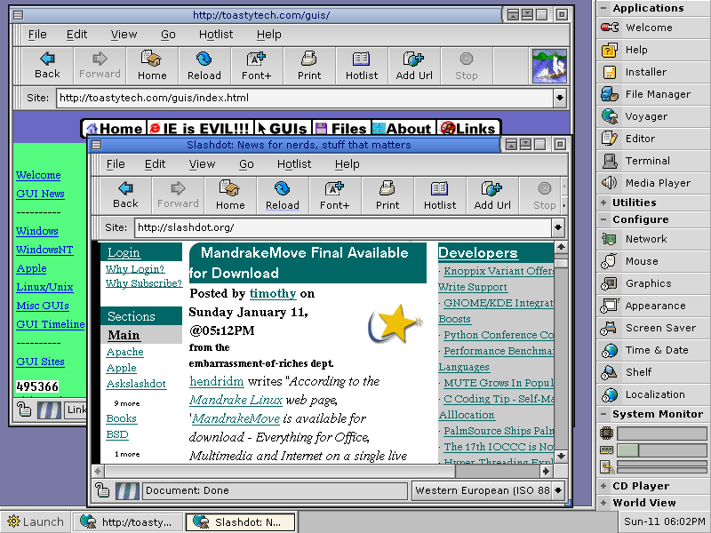
Task: Collapse the Configure shelf group
Action: coord(603,219)
